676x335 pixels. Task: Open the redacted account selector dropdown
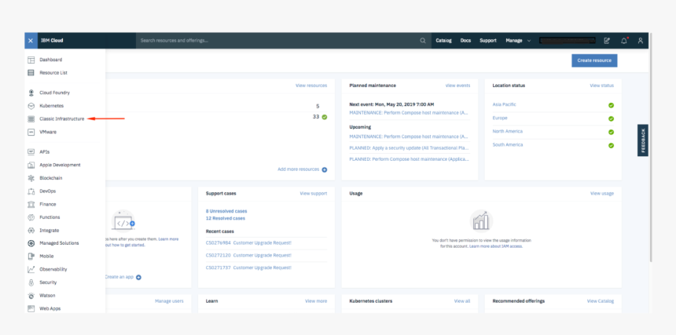566,40
